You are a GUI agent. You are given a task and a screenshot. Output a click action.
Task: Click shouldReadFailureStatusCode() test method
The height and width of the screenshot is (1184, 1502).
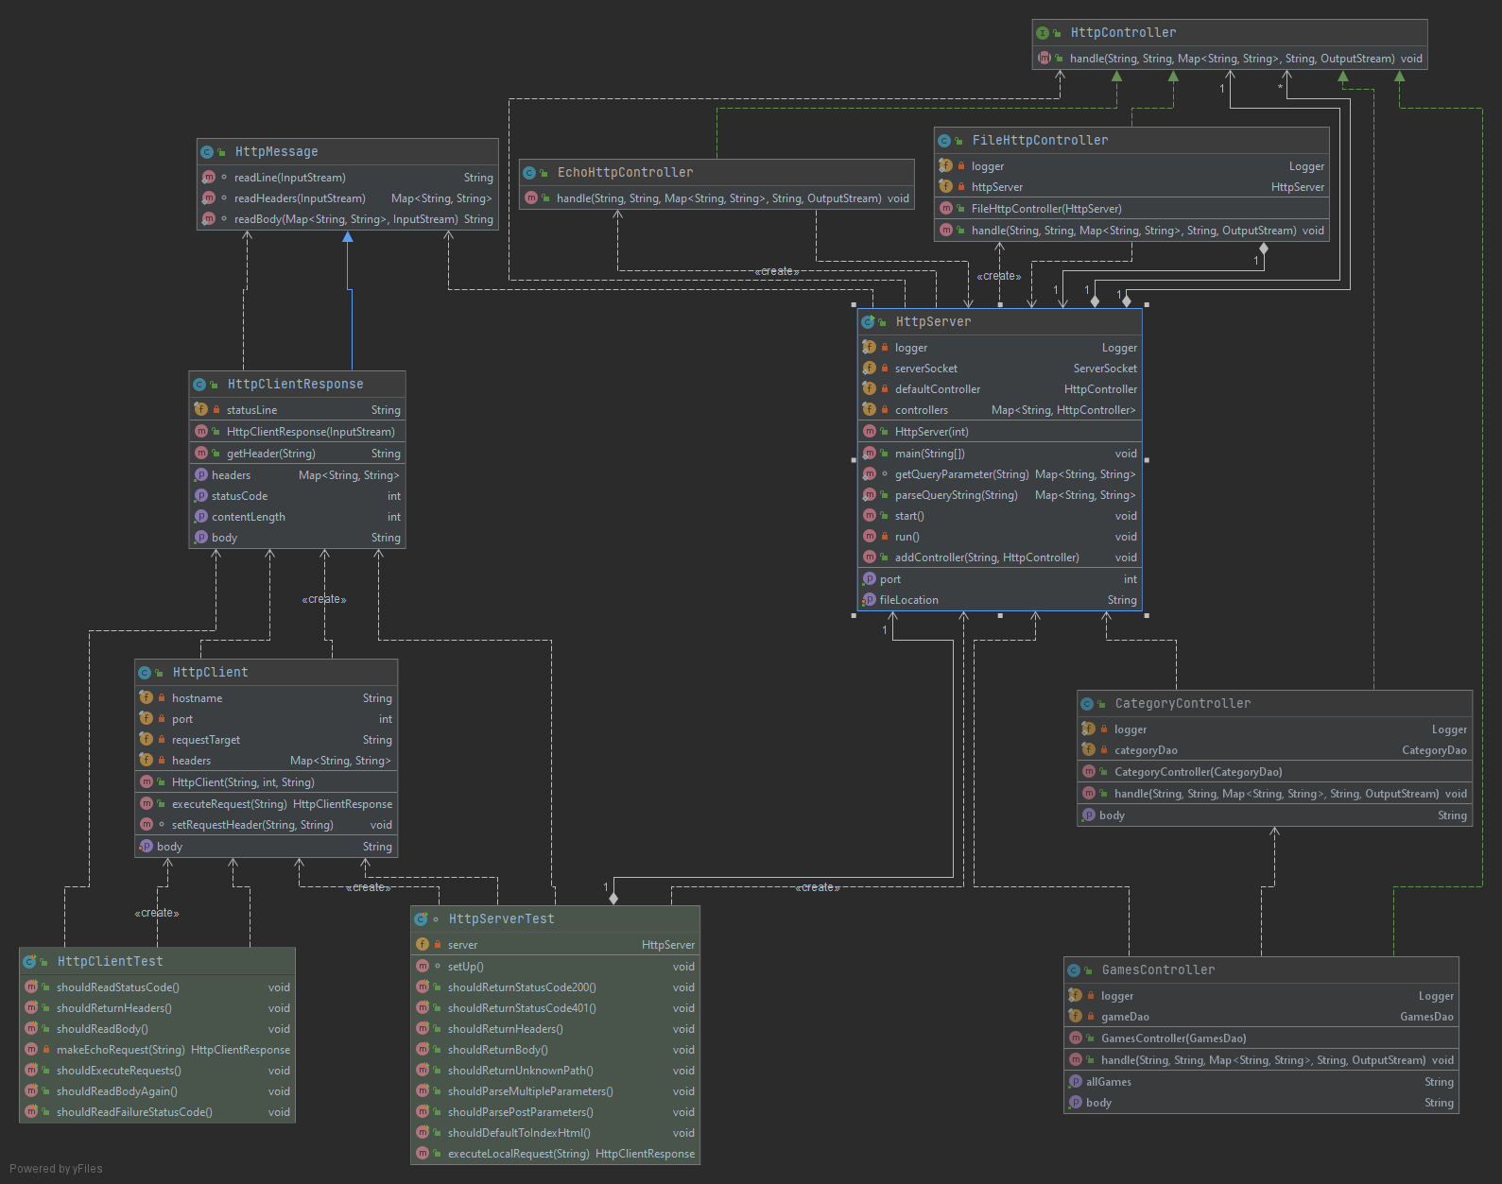click(x=158, y=1112)
